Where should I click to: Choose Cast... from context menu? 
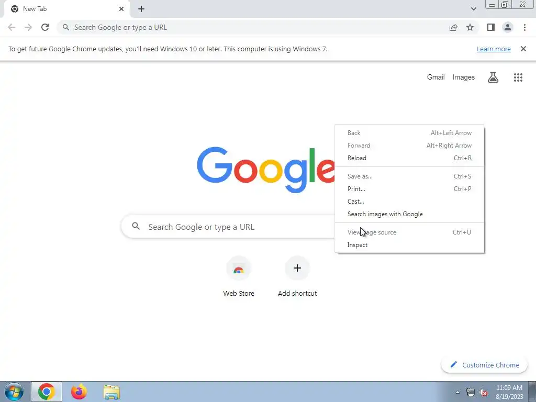(x=409, y=202)
